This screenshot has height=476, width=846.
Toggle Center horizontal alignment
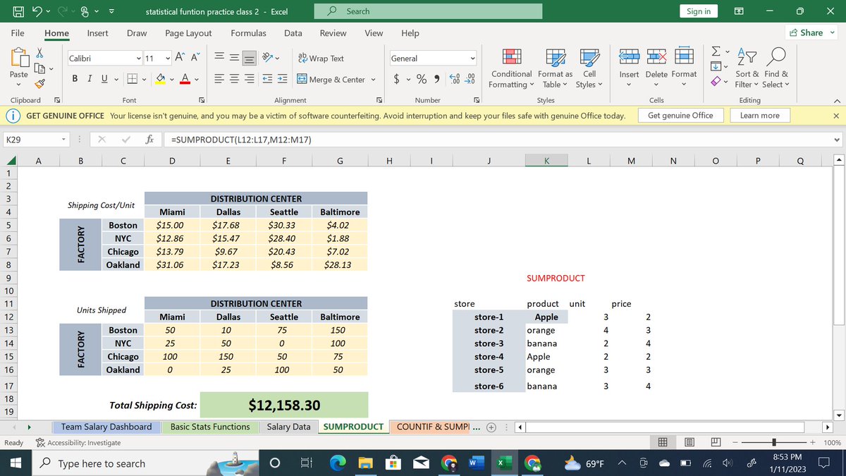click(x=234, y=80)
